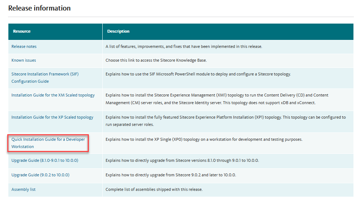Image resolution: width=356 pixels, height=201 pixels.
Task: Click description about SIF Microsoft PowerShell module
Action: pyautogui.click(x=198, y=74)
